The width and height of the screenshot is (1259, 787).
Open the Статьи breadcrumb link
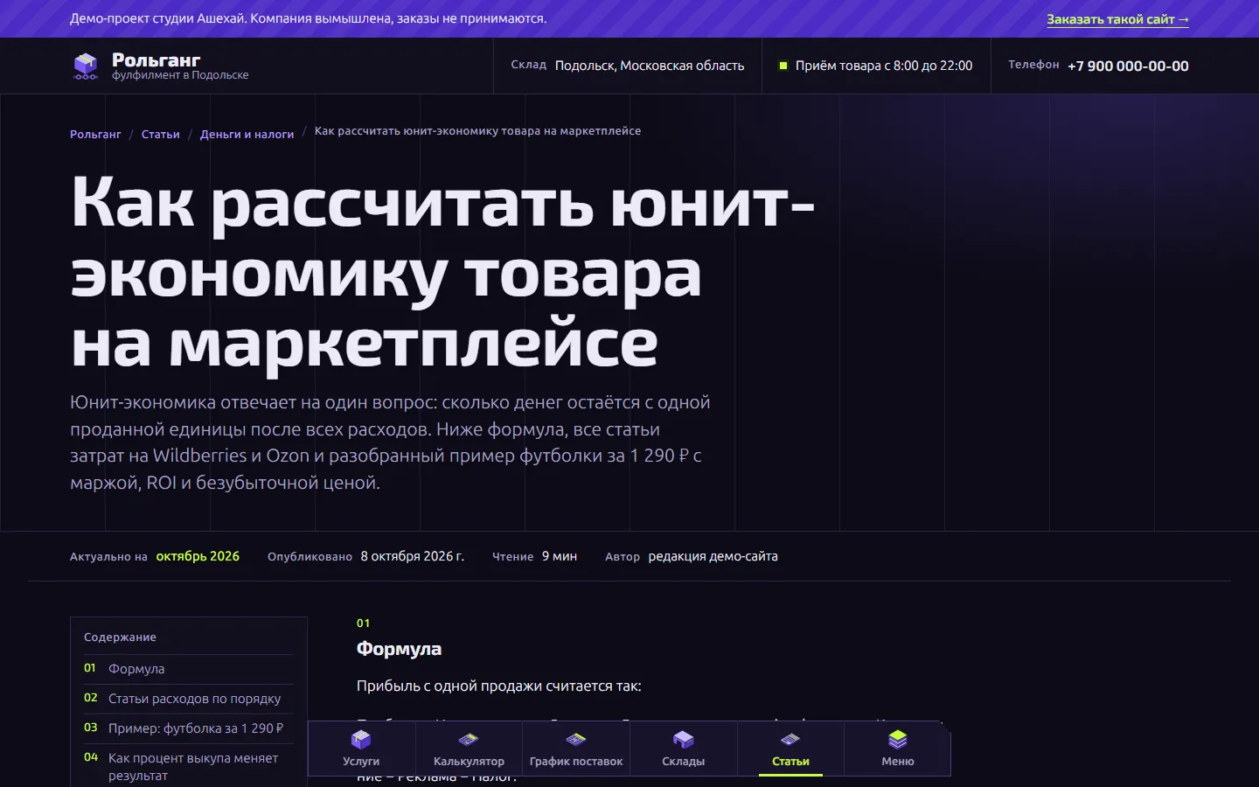(x=161, y=134)
